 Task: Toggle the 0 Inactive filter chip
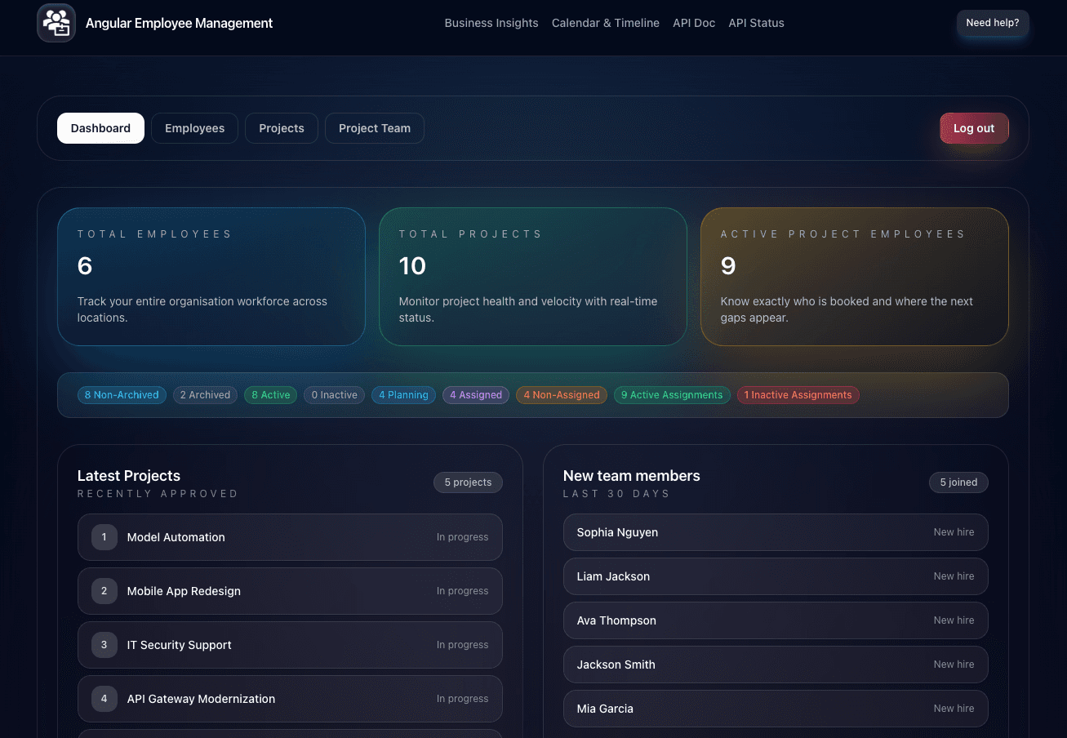click(x=334, y=395)
